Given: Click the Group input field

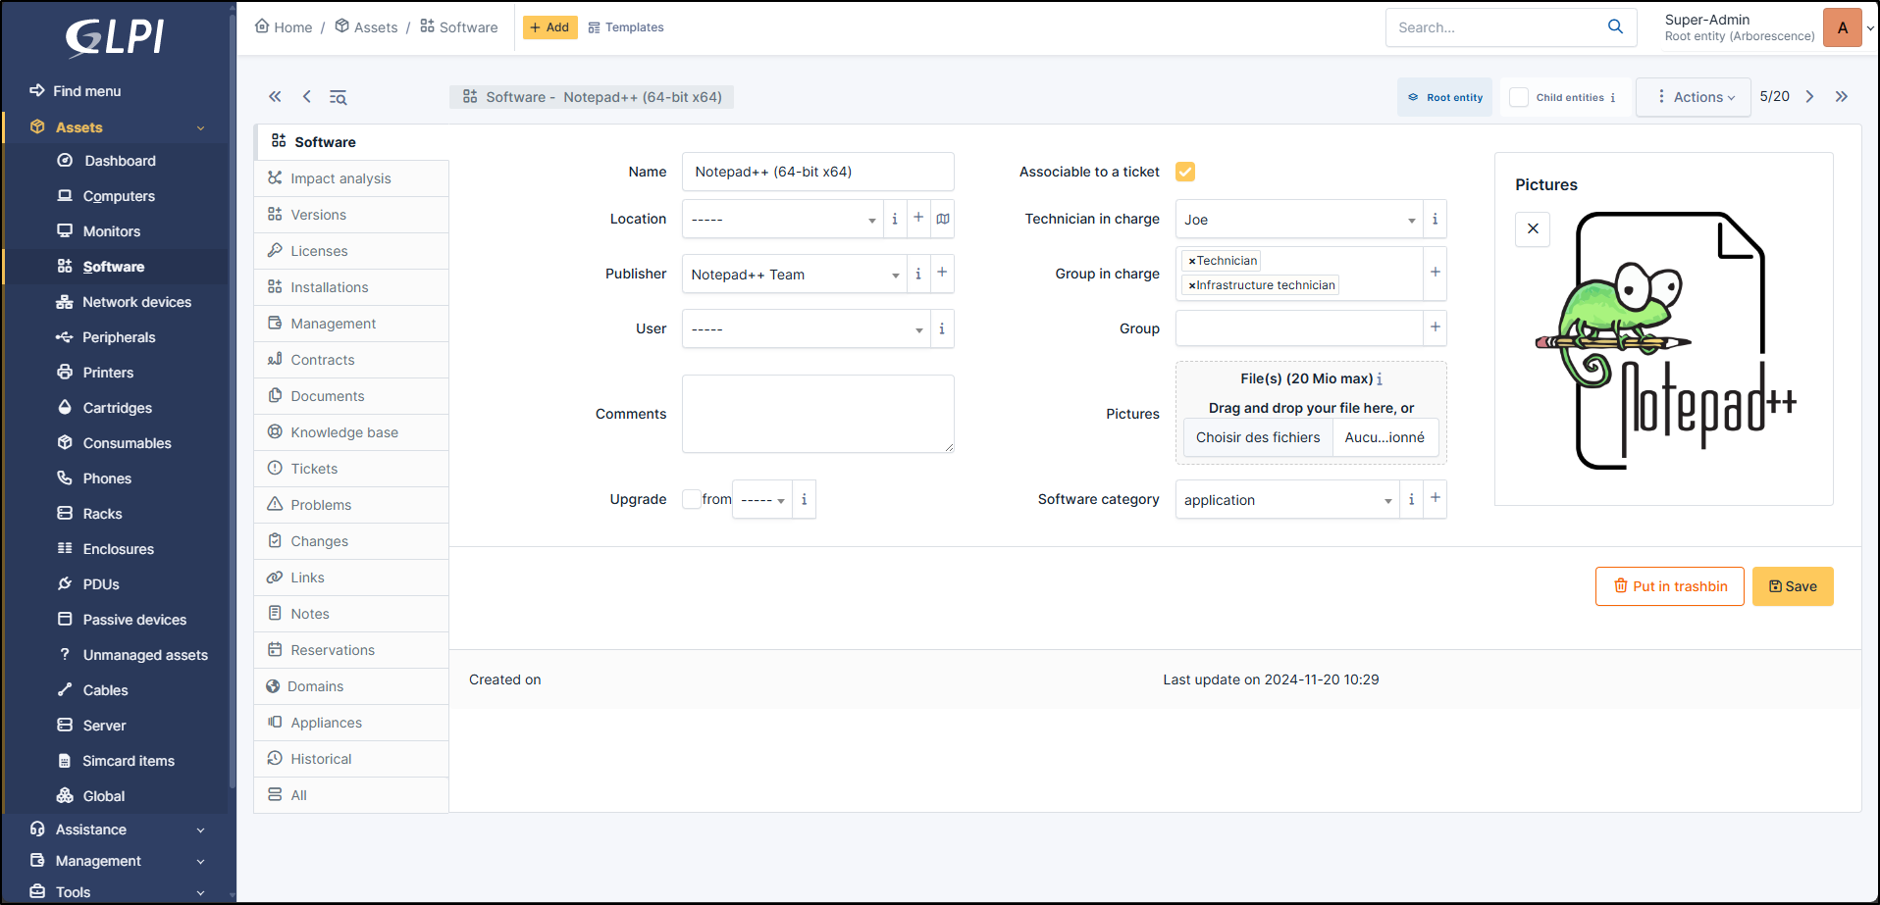Looking at the screenshot, I should click(x=1299, y=327).
